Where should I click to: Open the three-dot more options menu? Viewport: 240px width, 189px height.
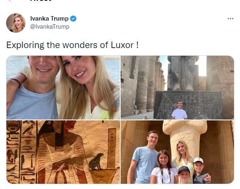230,19
